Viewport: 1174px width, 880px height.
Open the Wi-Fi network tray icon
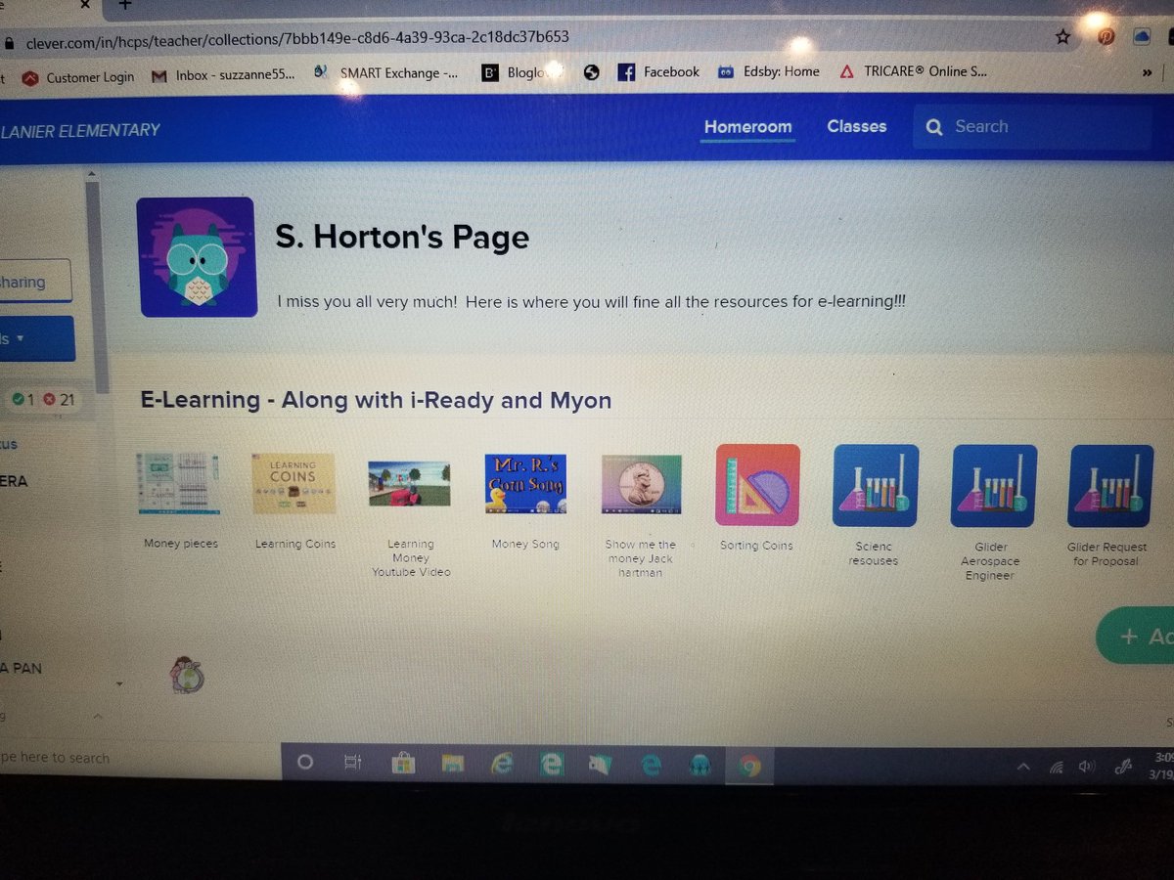coord(1057,768)
